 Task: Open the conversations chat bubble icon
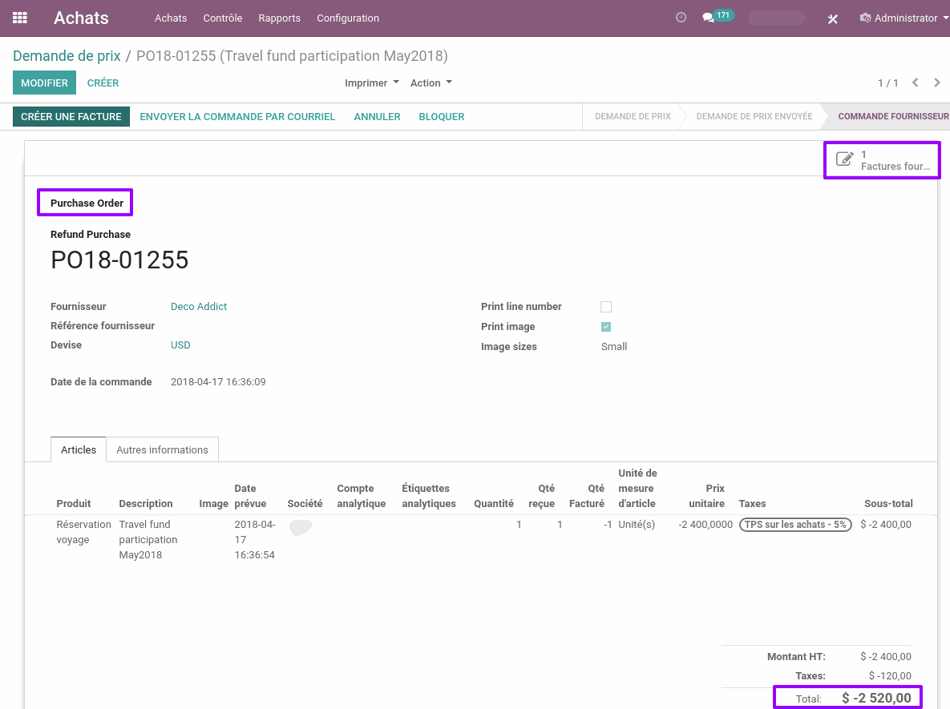pos(708,18)
